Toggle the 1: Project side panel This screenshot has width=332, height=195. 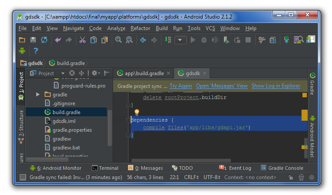pyautogui.click(x=21, y=86)
